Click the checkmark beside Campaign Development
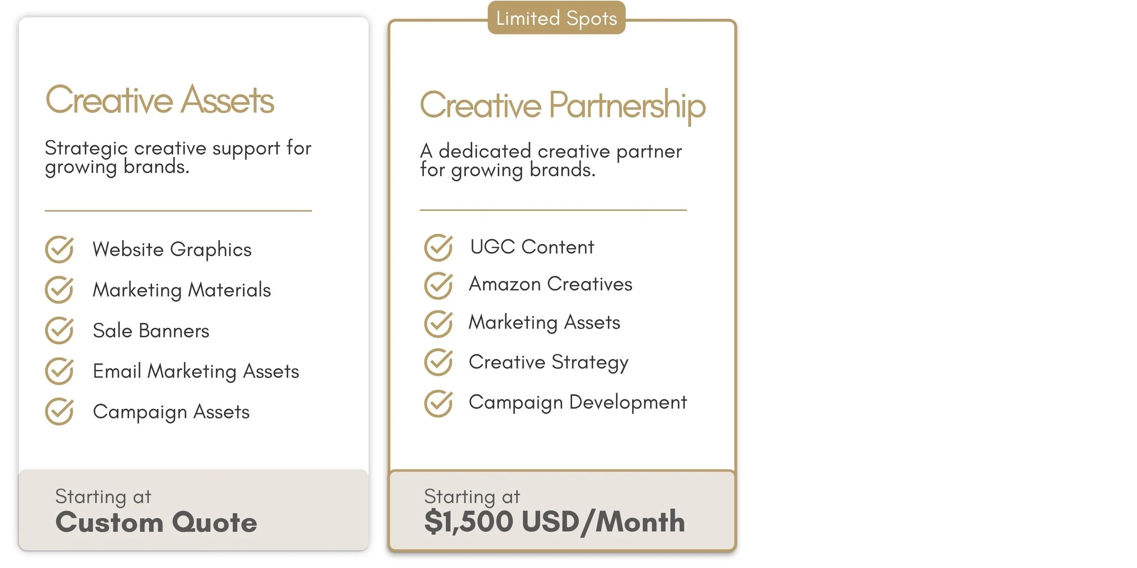The image size is (1137, 568). tap(438, 403)
